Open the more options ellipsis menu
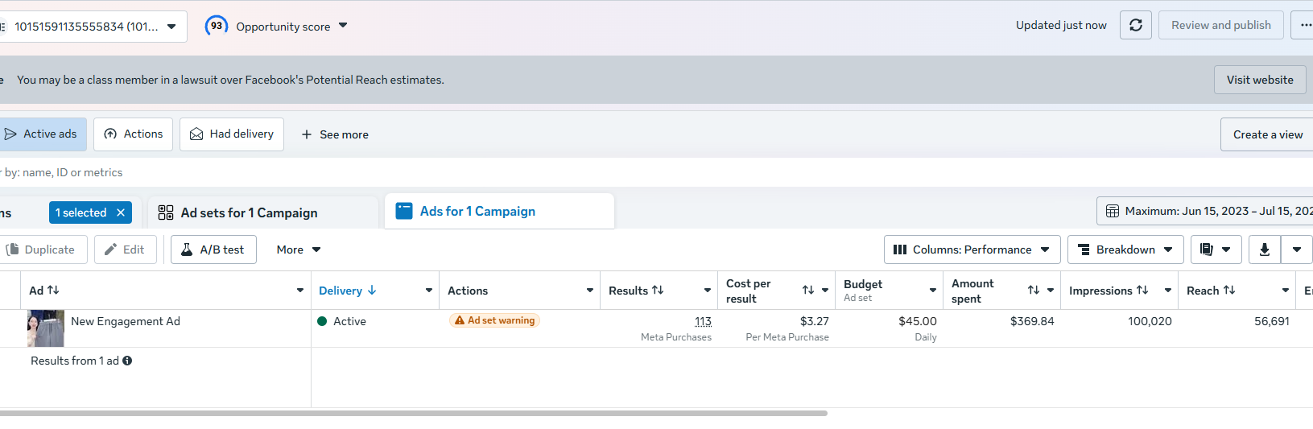1313x429 pixels. pos(1303,25)
